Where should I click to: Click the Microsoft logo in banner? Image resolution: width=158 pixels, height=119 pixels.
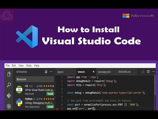coord(138,16)
